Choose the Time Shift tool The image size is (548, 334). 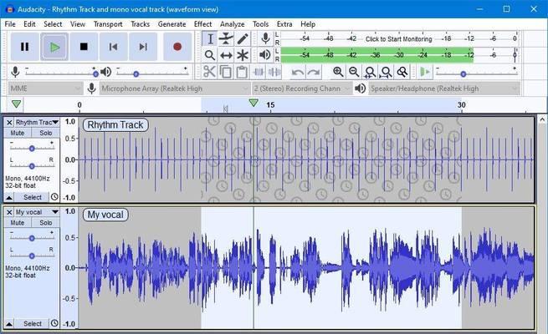tap(226, 55)
